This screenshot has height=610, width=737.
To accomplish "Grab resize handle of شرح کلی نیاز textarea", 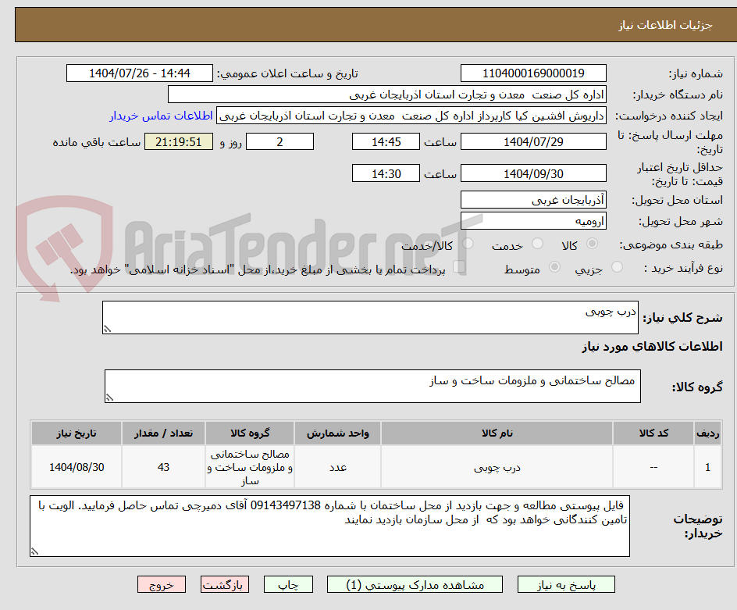I will coord(107,330).
